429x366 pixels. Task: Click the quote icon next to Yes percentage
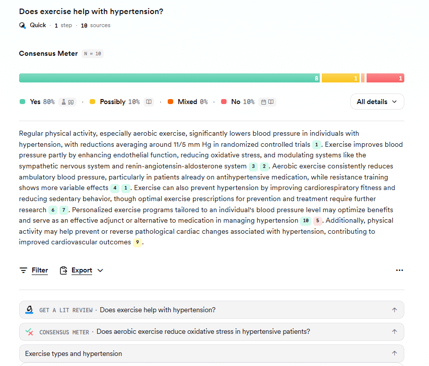pyautogui.click(x=70, y=102)
